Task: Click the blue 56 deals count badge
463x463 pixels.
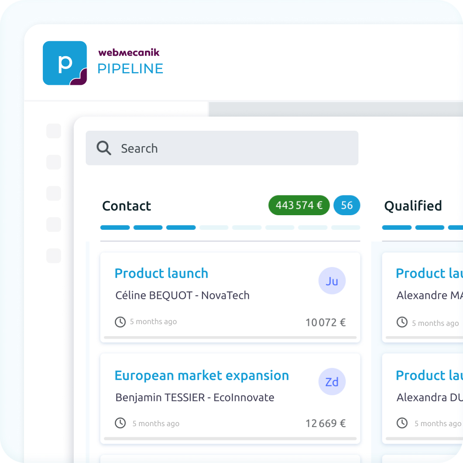Action: coord(347,205)
